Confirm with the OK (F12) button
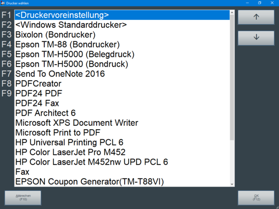 click(256, 197)
